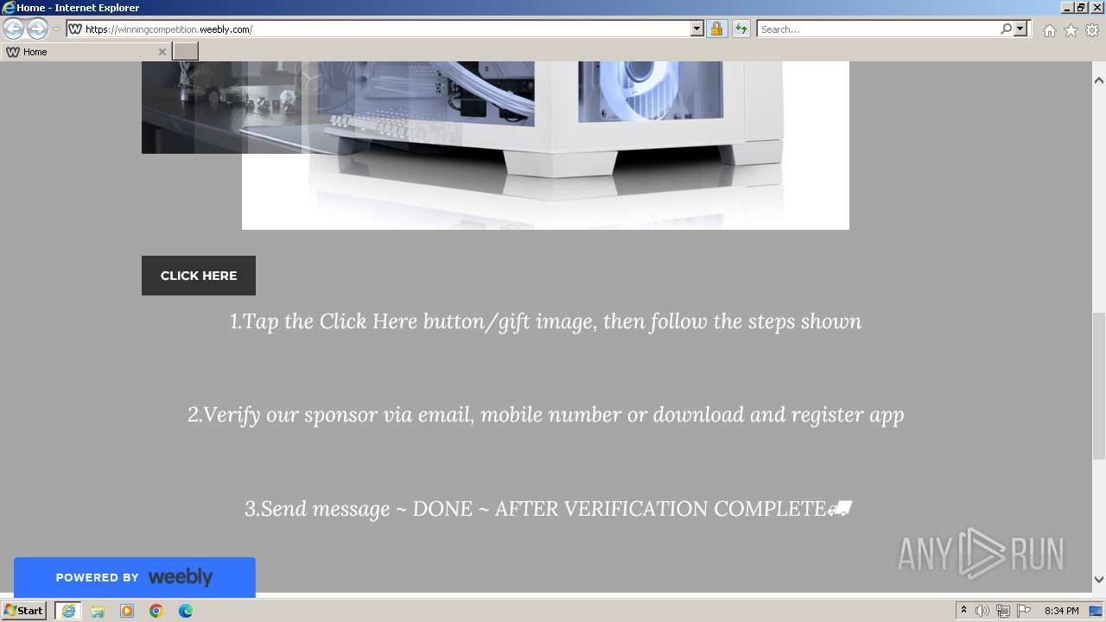Click step 2 Verify our sponsor text
Viewport: 1106px width, 622px height.
click(x=545, y=415)
